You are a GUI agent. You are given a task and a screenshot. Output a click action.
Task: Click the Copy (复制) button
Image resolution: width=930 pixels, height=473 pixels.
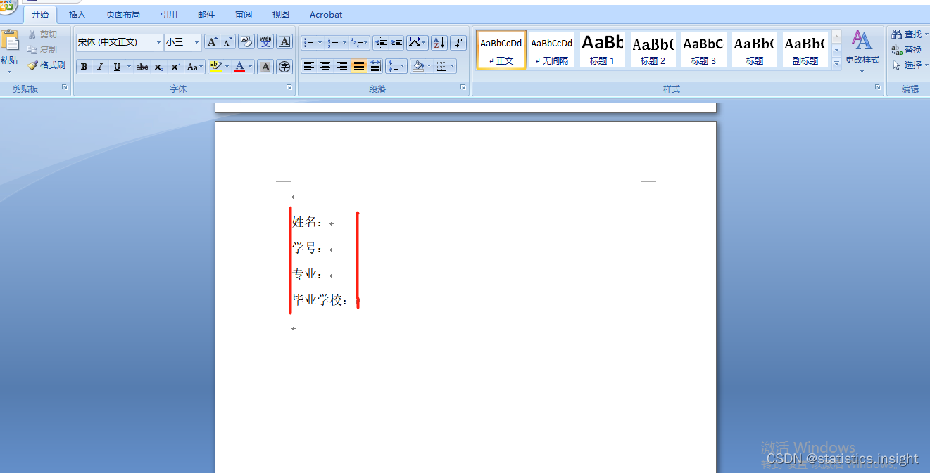point(42,50)
